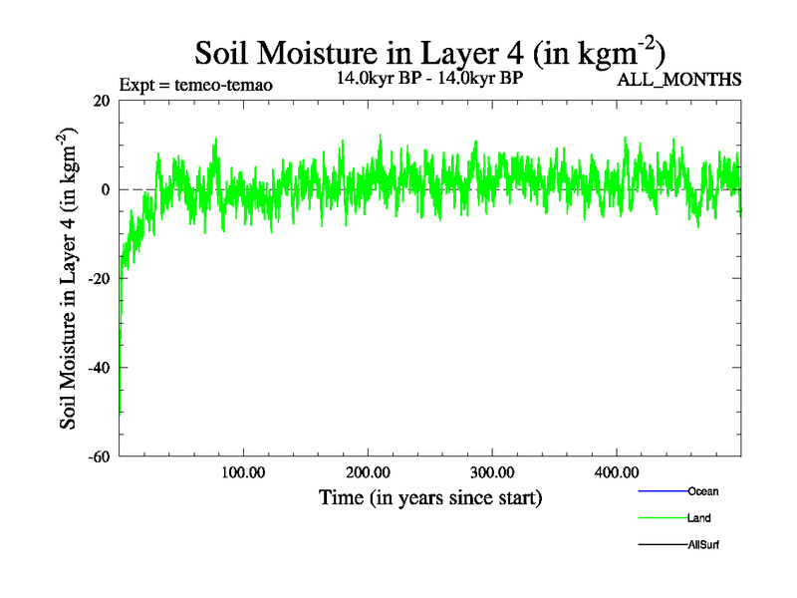Click the -60 y-axis tick label
797x598 pixels.
(x=98, y=456)
